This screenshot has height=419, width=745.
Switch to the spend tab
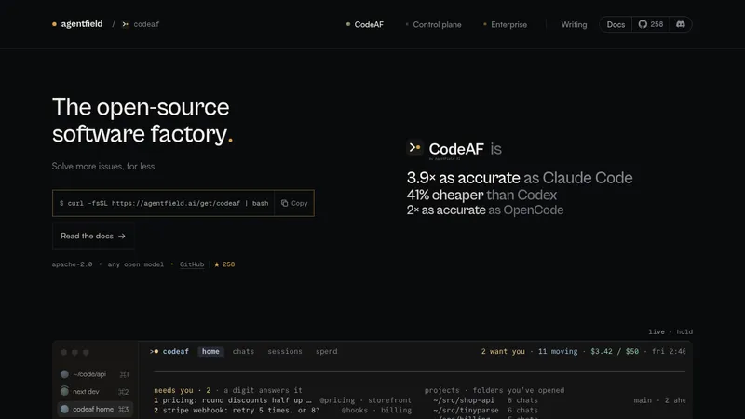[x=327, y=352]
